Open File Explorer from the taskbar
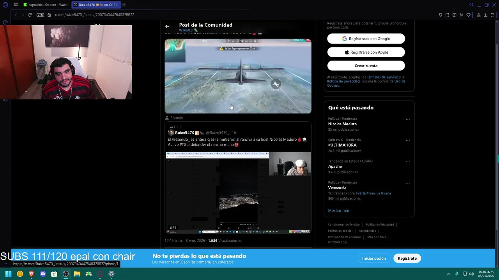The image size is (499, 280). pyautogui.click(x=77, y=274)
